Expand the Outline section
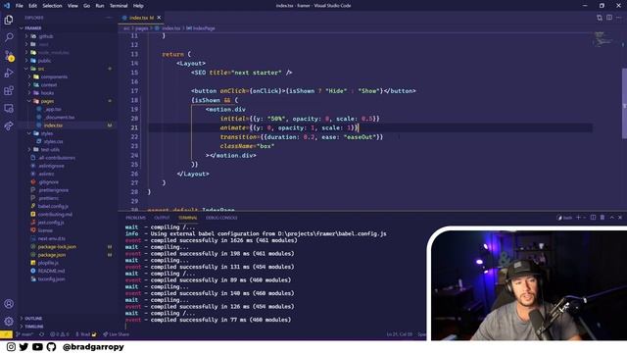The image size is (627, 353). [33, 318]
